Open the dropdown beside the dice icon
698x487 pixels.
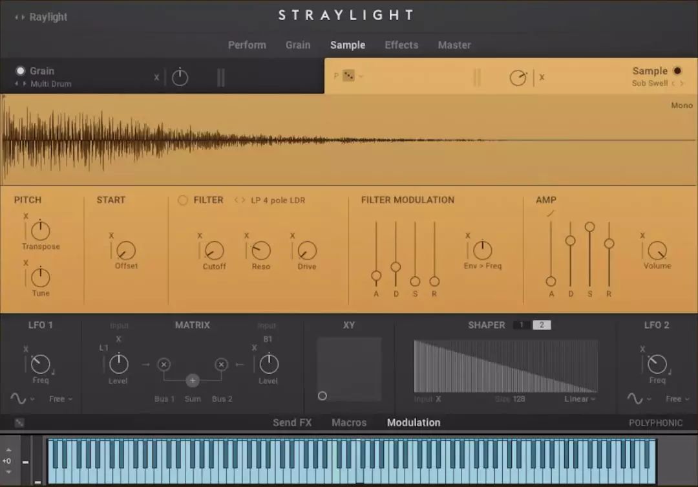click(361, 76)
